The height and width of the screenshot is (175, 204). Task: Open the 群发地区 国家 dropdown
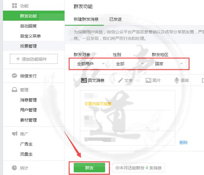coord(169,64)
